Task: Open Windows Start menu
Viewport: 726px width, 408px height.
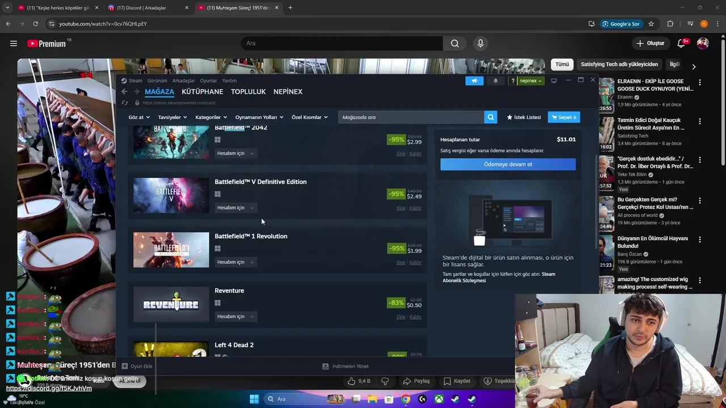Action: pos(254,399)
